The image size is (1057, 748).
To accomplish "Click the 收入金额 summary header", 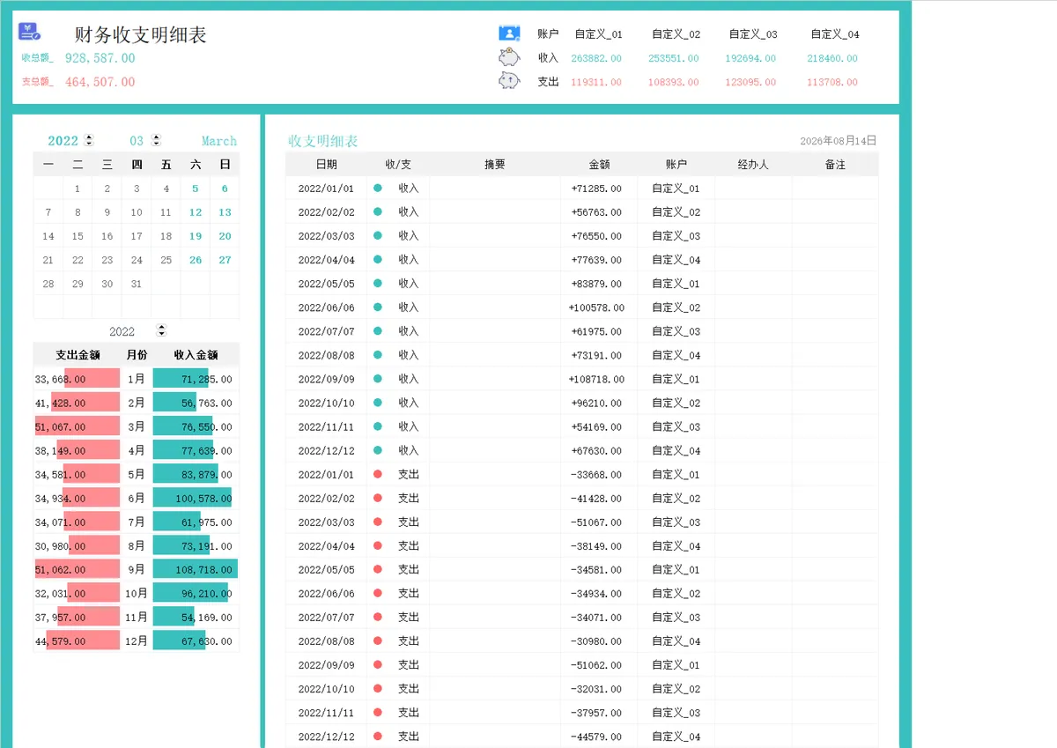I will [196, 355].
